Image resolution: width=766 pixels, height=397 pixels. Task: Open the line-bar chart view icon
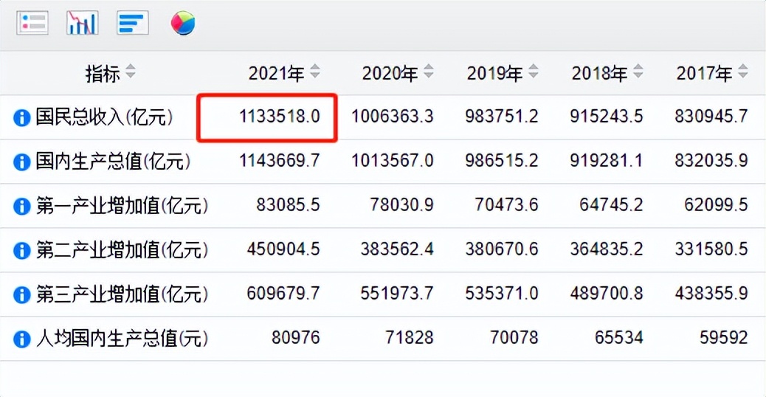click(82, 22)
